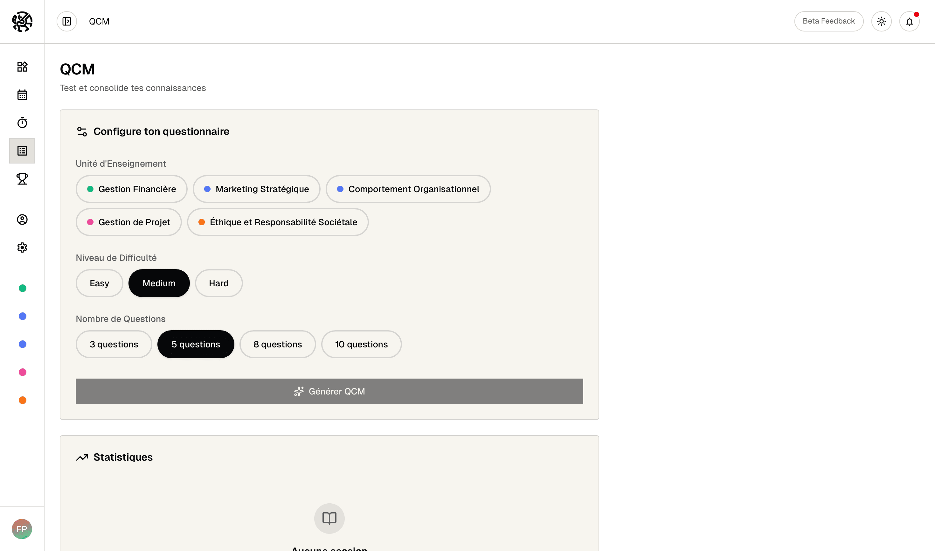This screenshot has width=935, height=551.
Task: Select Hard difficulty level
Action: coord(218,283)
